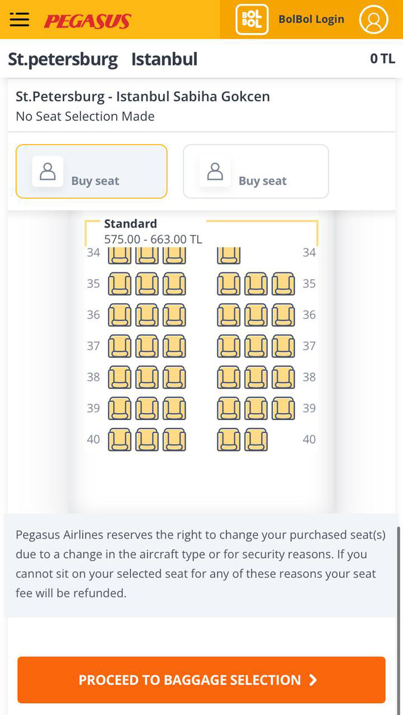
Task: Open the hamburger menu
Action: pos(20,20)
